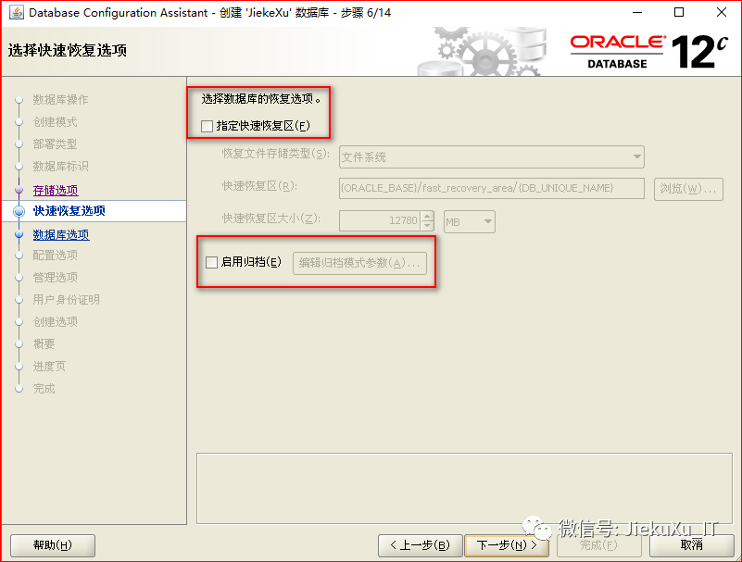Click the Java application icon in title bar

(x=16, y=12)
